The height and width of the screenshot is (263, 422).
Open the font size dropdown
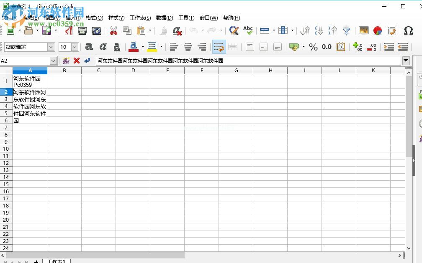tap(76, 47)
